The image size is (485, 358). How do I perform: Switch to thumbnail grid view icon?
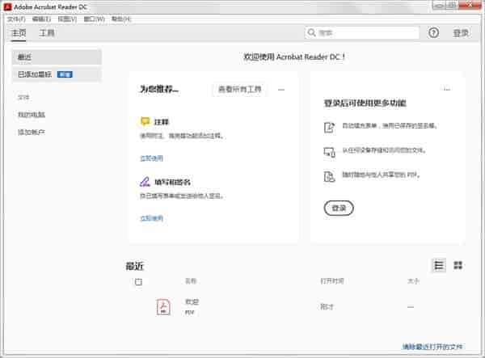(x=458, y=265)
